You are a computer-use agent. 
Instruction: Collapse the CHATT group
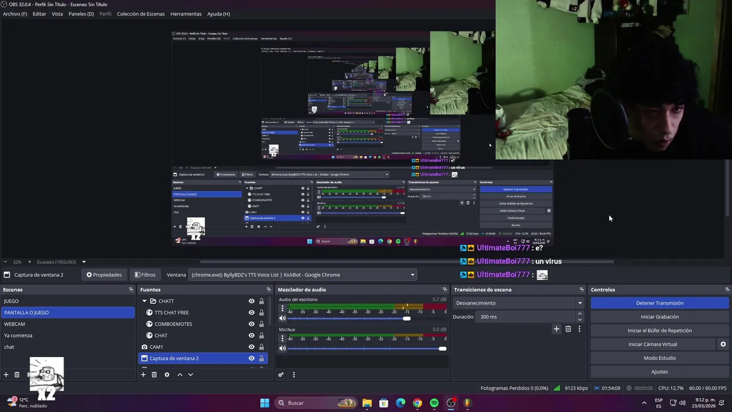pos(144,301)
